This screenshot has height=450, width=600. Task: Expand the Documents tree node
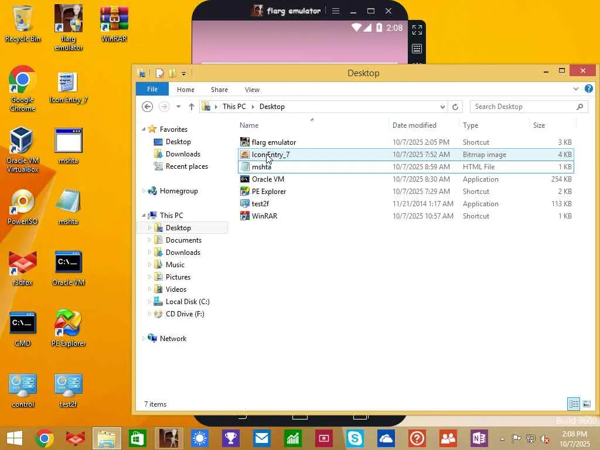[x=149, y=240]
